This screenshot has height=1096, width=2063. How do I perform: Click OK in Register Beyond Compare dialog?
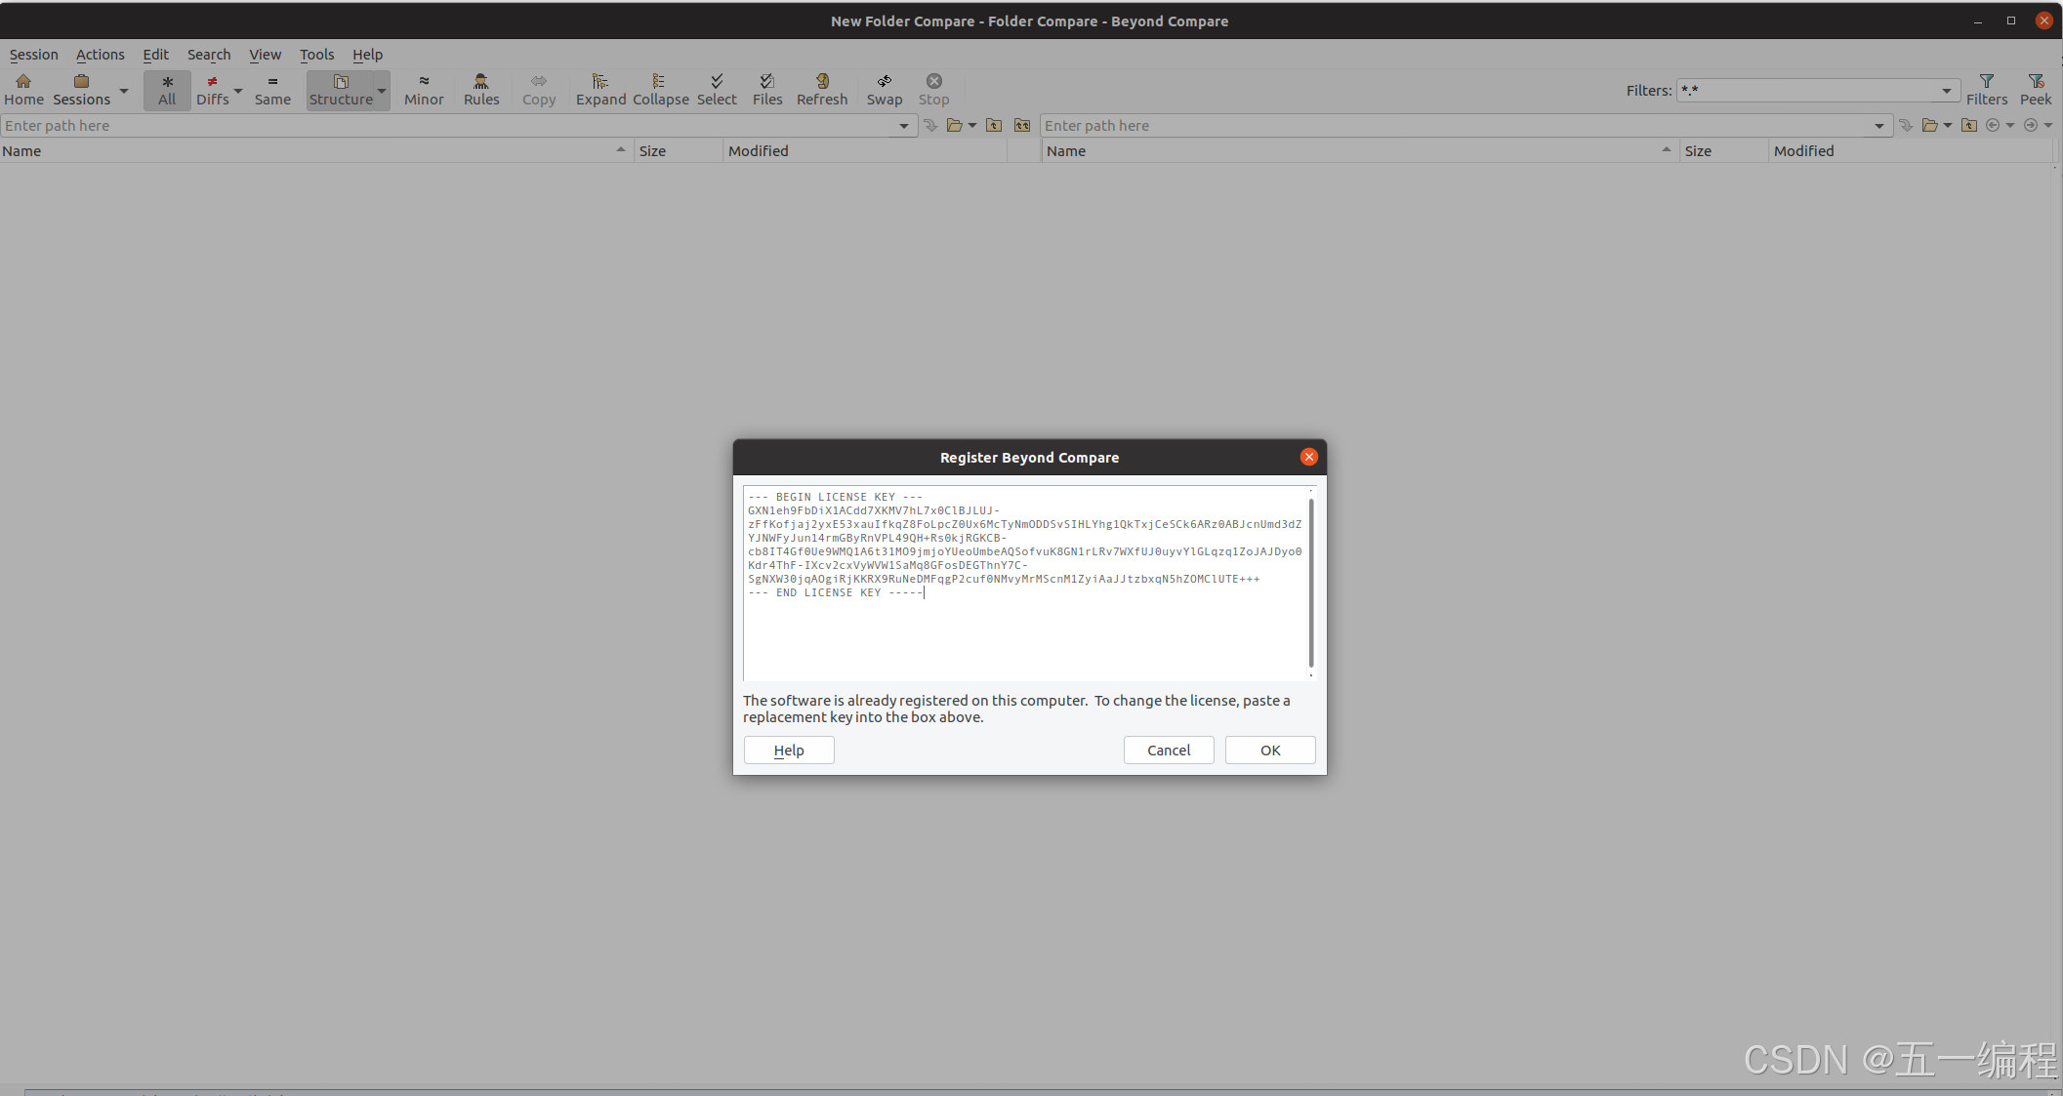1270,750
